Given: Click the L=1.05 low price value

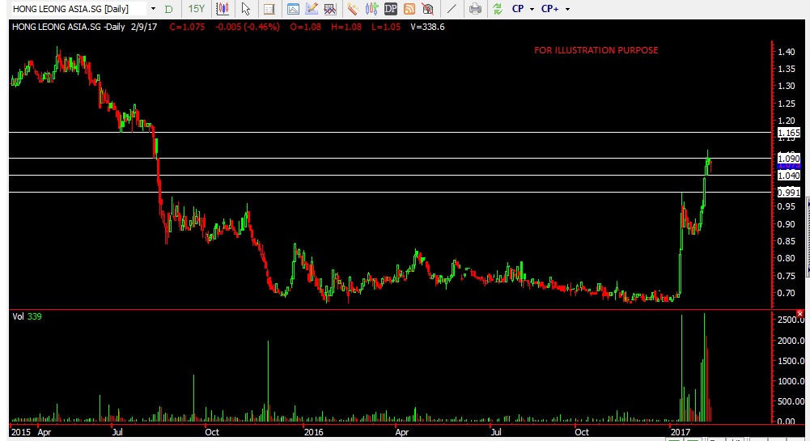Looking at the screenshot, I should tap(386, 27).
